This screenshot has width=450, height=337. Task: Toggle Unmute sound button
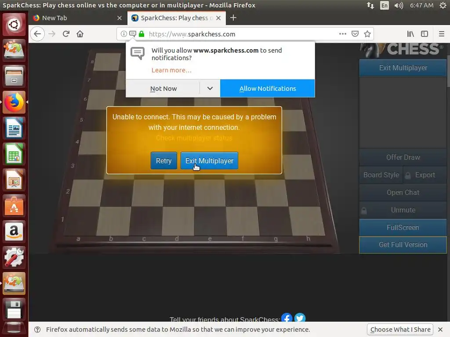pos(403,210)
